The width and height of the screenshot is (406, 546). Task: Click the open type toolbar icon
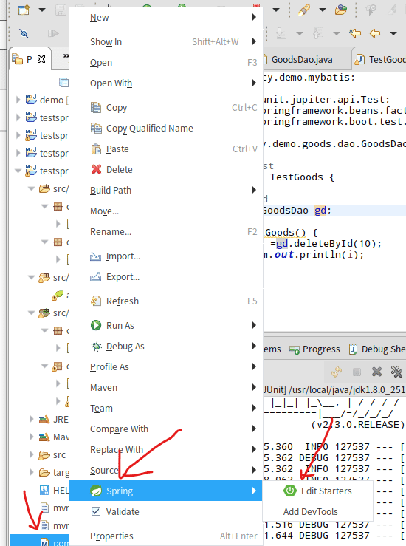(x=341, y=10)
